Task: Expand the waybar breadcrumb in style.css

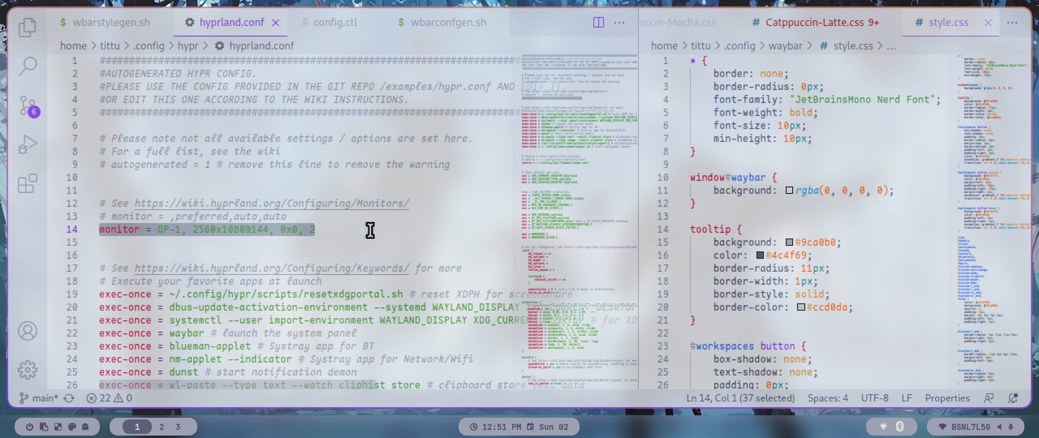Action: point(787,45)
